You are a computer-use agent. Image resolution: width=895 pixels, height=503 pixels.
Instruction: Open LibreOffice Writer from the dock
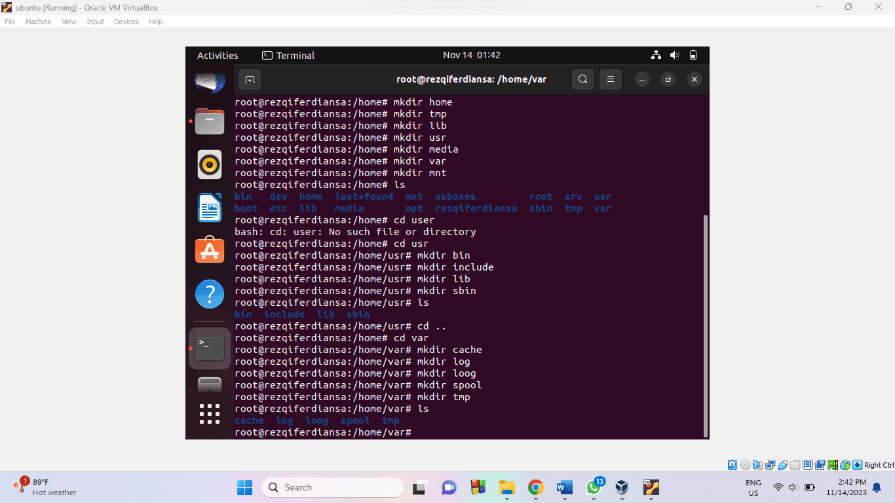tap(210, 208)
